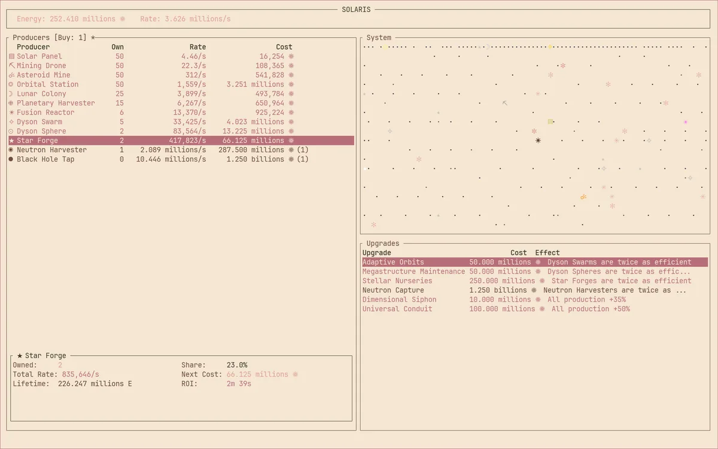
Task: Click Orbital Station cost 3.251 millions
Action: point(255,84)
